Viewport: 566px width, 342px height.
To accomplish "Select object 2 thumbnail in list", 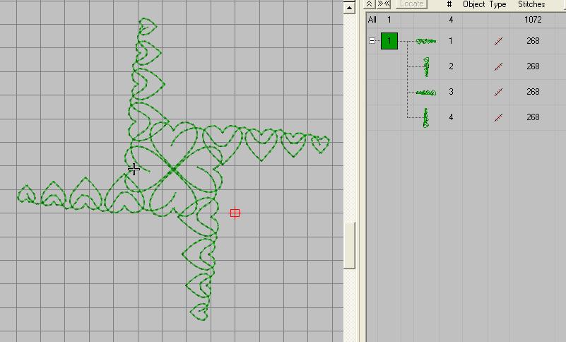I will point(426,67).
